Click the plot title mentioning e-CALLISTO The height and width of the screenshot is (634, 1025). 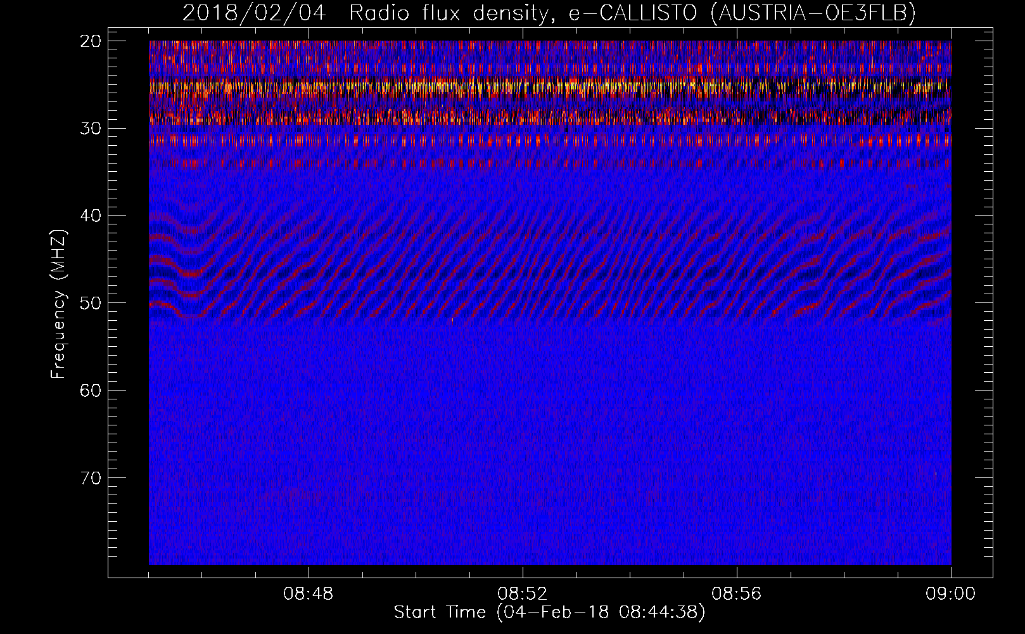pos(549,13)
